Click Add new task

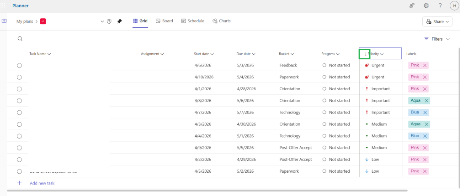pyautogui.click(x=42, y=183)
